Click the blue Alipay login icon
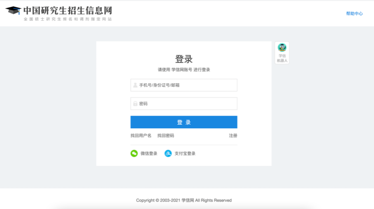This screenshot has height=209, width=374. pos(168,154)
